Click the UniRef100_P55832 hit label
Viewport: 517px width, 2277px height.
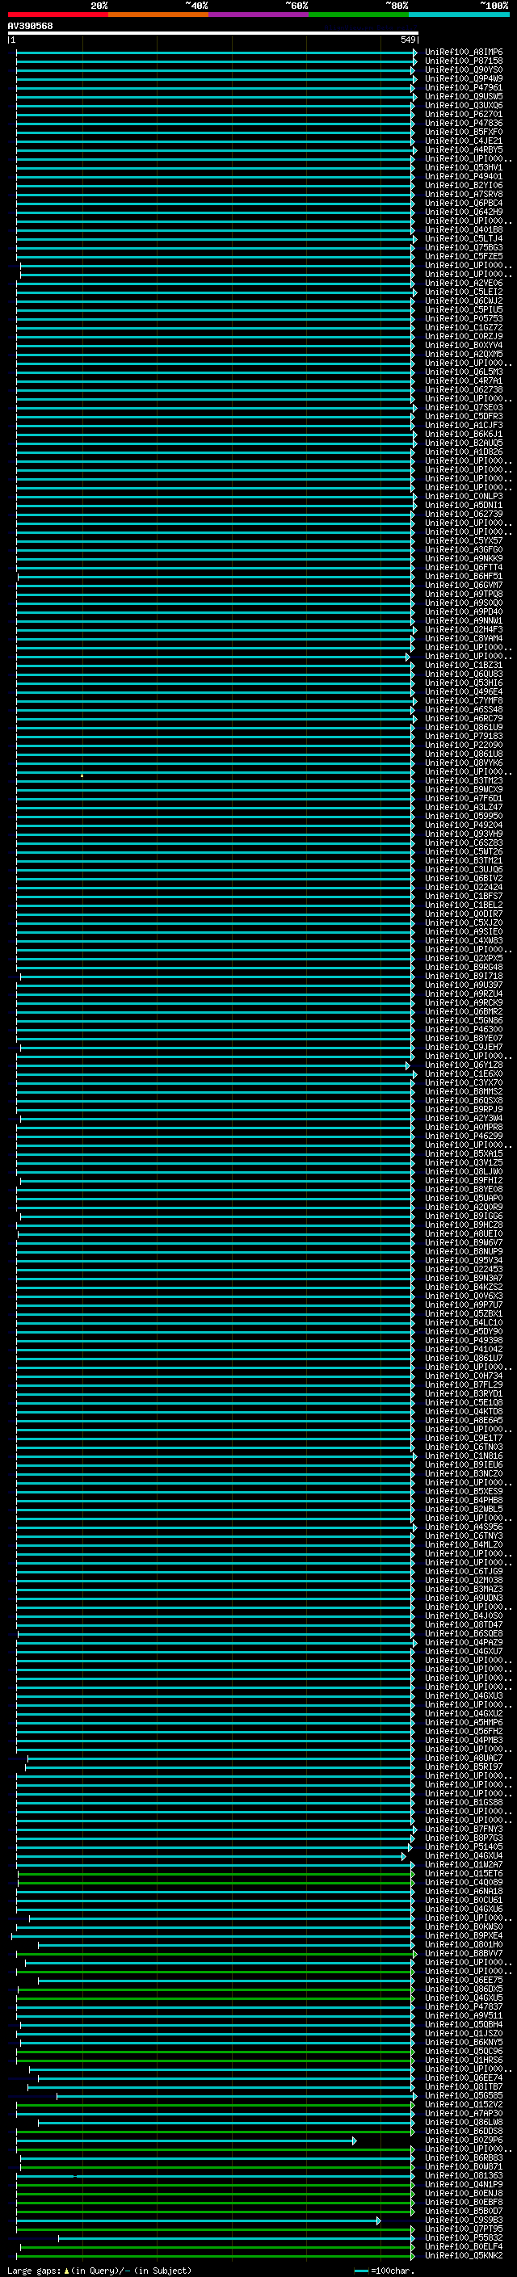pyautogui.click(x=463, y=2237)
